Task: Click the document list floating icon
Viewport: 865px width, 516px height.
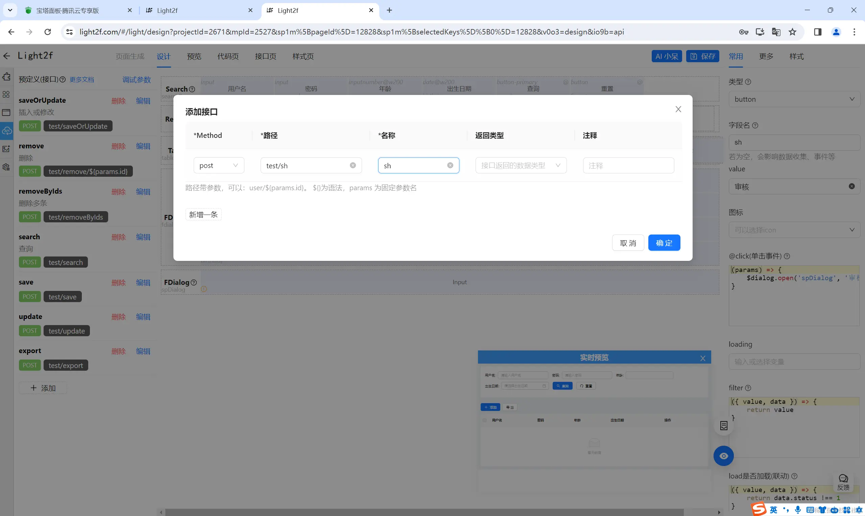Action: pos(723,425)
